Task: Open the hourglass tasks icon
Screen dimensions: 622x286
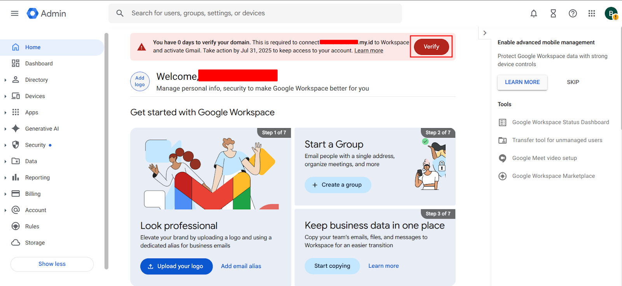Action: 553,14
